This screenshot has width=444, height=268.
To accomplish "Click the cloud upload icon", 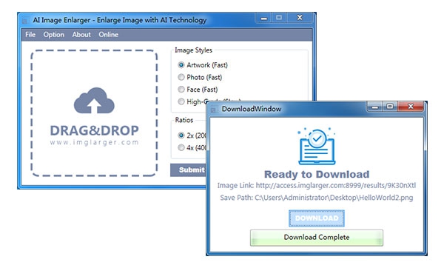I will click(94, 101).
